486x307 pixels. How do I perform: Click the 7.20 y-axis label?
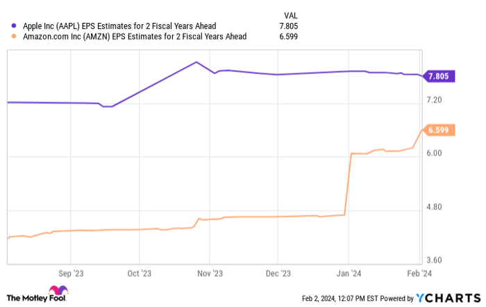tap(436, 100)
